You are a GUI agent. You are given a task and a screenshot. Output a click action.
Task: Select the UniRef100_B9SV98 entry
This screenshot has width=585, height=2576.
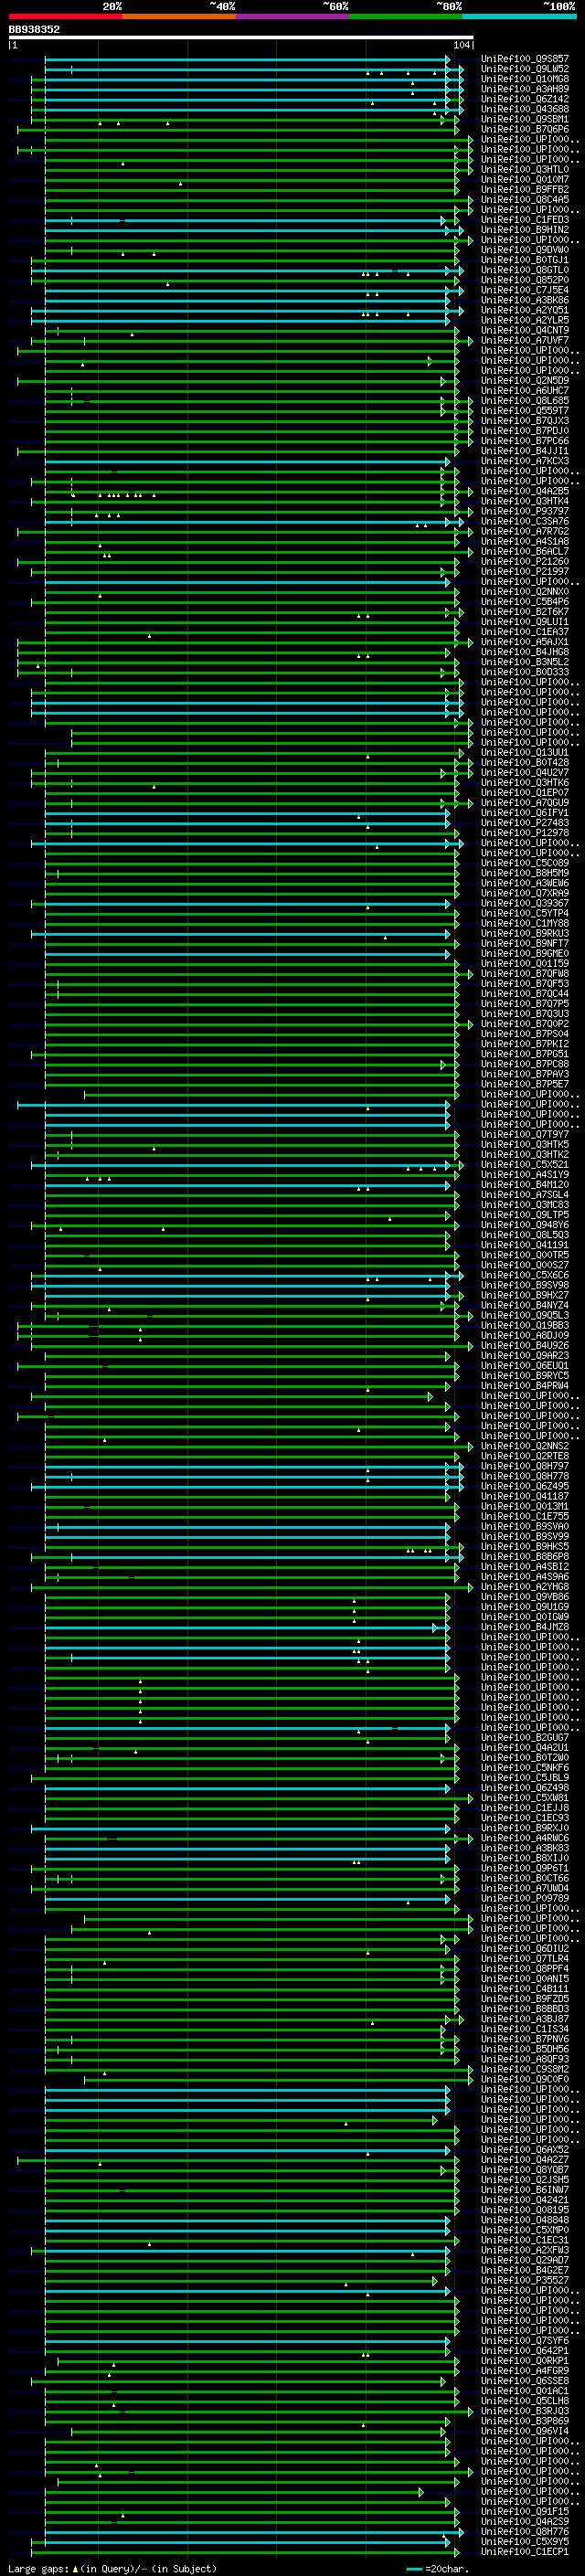coord(524,1286)
